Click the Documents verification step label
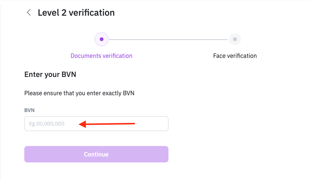The height and width of the screenshot is (180, 310). (101, 56)
